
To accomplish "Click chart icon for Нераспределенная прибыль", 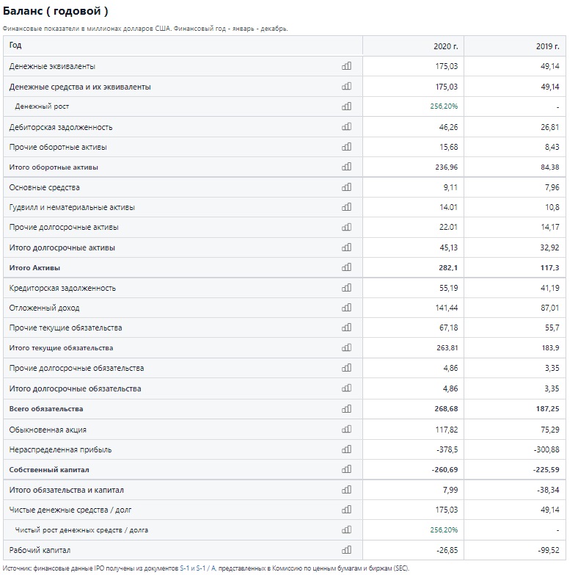I will click(x=346, y=449).
